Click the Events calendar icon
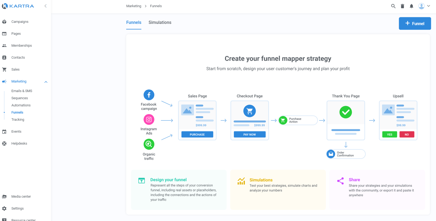Image resolution: width=436 pixels, height=221 pixels. pyautogui.click(x=4, y=132)
